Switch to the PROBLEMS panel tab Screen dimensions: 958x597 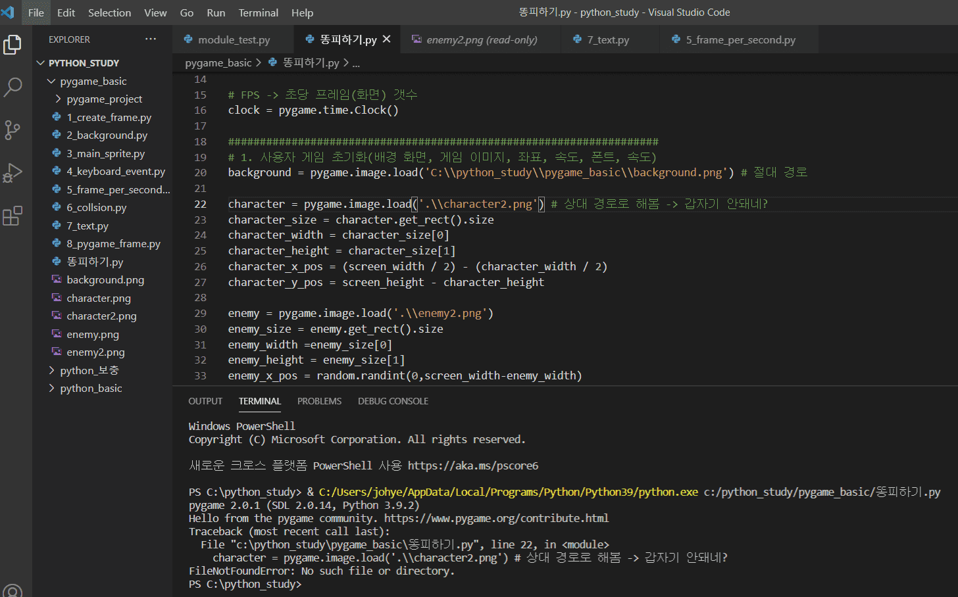pos(319,401)
